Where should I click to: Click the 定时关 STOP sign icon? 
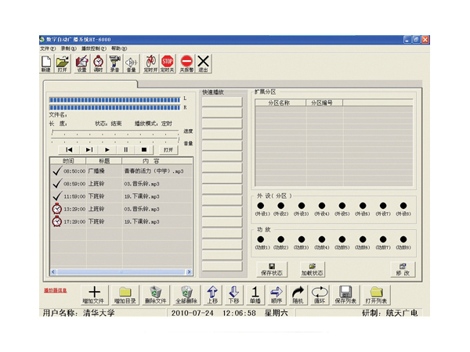[167, 63]
